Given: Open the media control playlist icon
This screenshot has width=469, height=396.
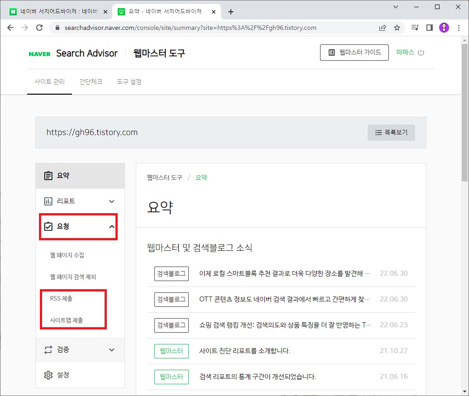Looking at the screenshot, I should [x=415, y=28].
